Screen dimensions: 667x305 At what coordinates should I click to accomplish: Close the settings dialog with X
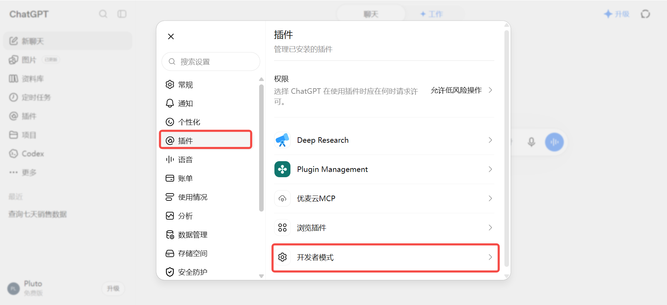171,36
